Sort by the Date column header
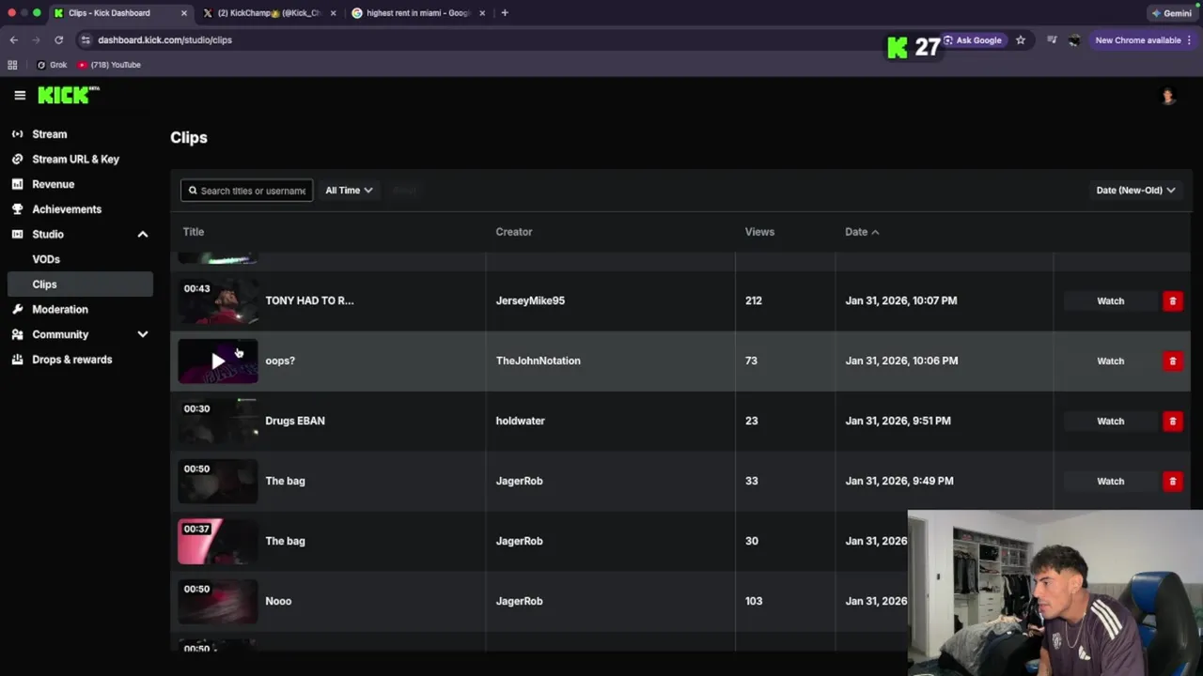1203x676 pixels. click(862, 232)
